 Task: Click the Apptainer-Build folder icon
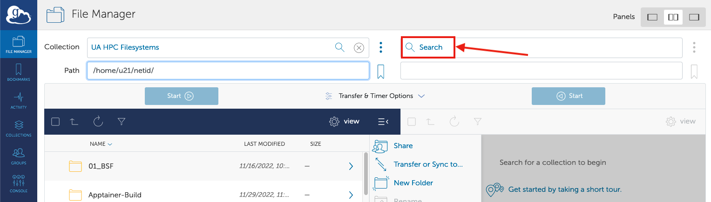click(75, 195)
